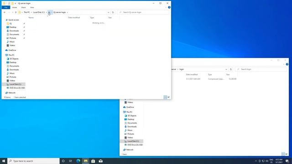Go back using the front window's Back arrow
The image size is (292, 164).
(x=5, y=12)
